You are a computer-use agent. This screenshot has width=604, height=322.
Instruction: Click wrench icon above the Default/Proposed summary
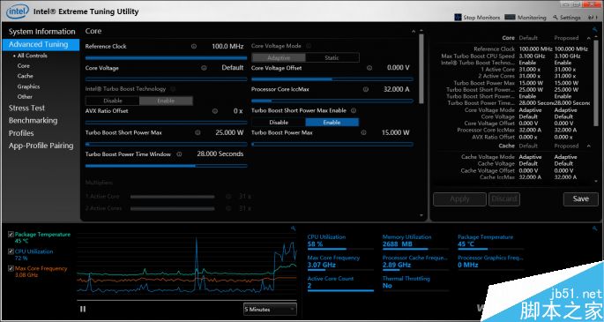click(x=594, y=30)
